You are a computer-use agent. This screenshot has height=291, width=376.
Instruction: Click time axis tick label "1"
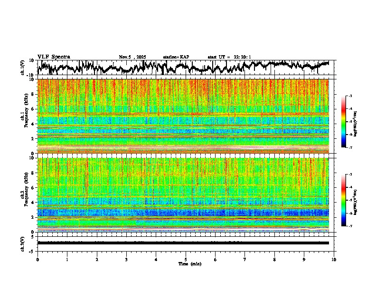[x=67, y=260]
